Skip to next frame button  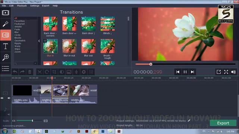tap(192, 72)
